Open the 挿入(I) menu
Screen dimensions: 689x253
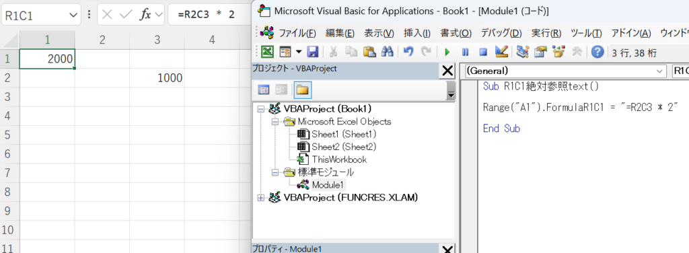click(417, 34)
